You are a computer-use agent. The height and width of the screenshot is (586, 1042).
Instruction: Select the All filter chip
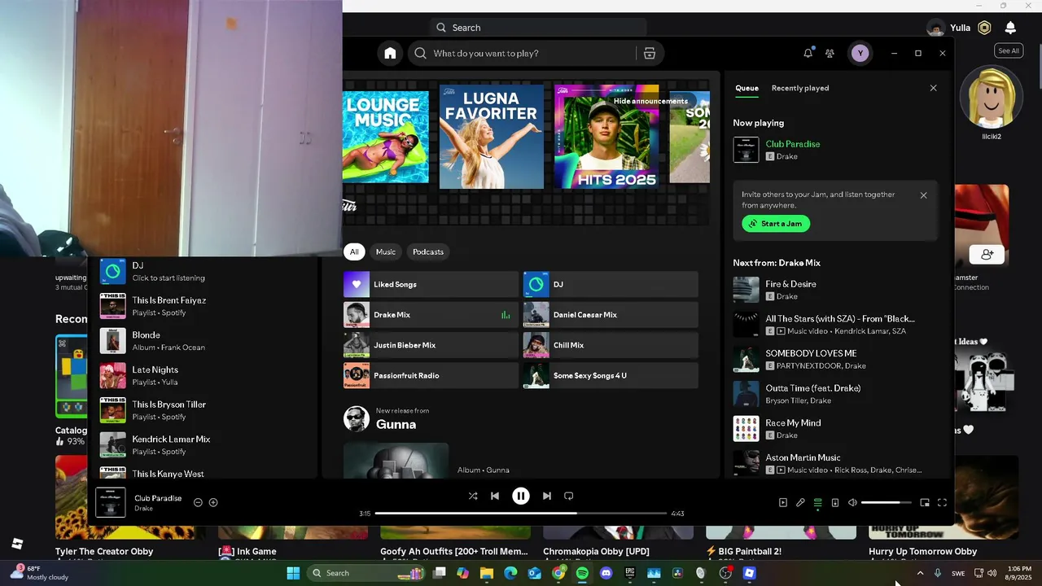(354, 252)
